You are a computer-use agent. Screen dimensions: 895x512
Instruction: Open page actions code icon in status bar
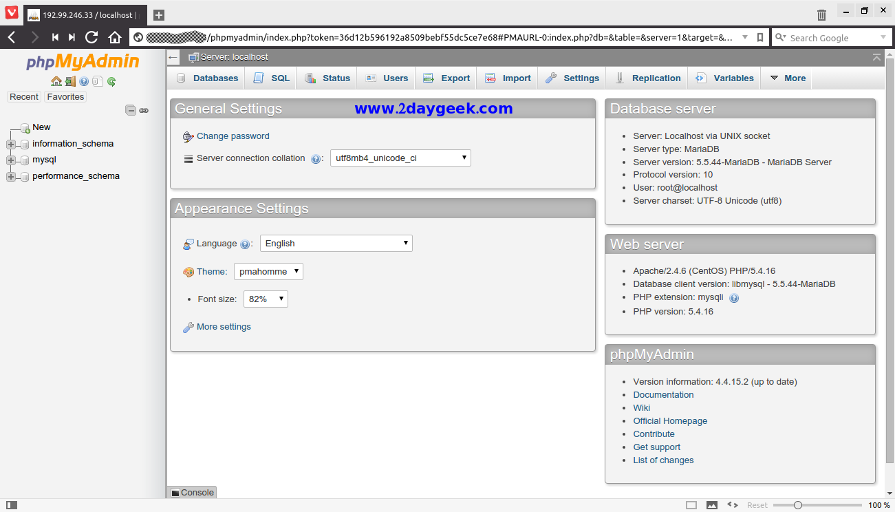[x=733, y=505]
